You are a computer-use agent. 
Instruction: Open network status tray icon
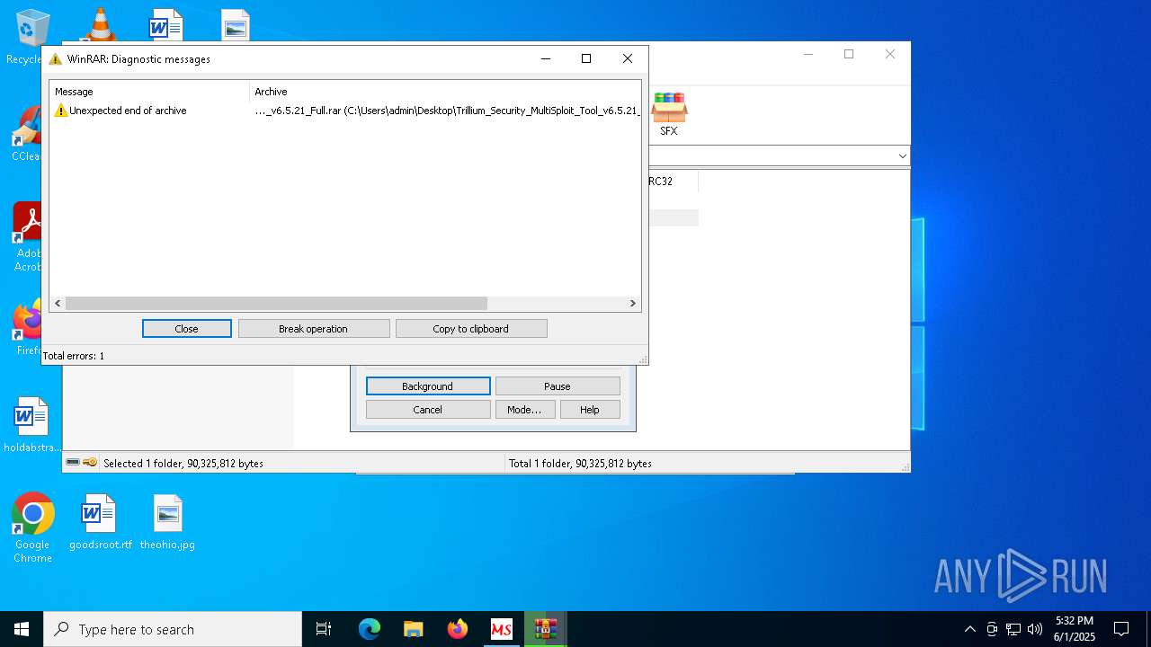1013,629
